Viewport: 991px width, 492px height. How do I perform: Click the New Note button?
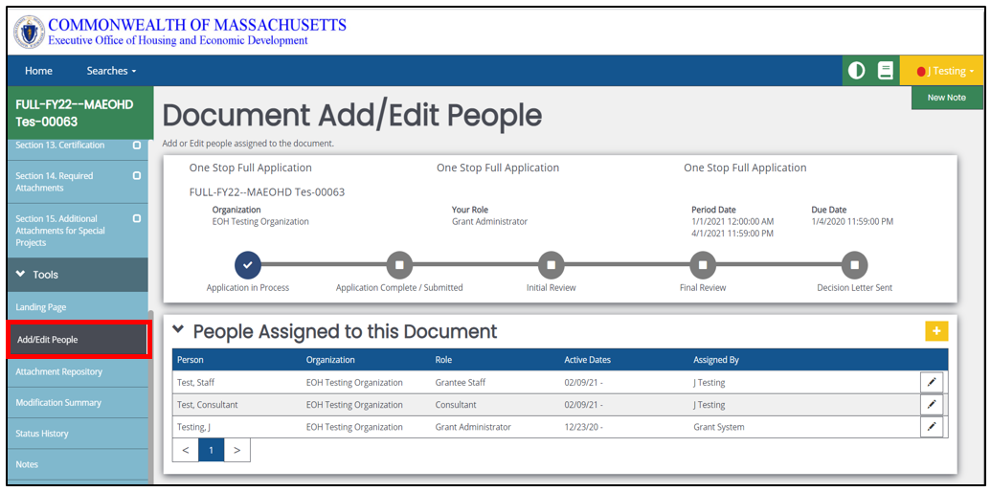click(947, 98)
